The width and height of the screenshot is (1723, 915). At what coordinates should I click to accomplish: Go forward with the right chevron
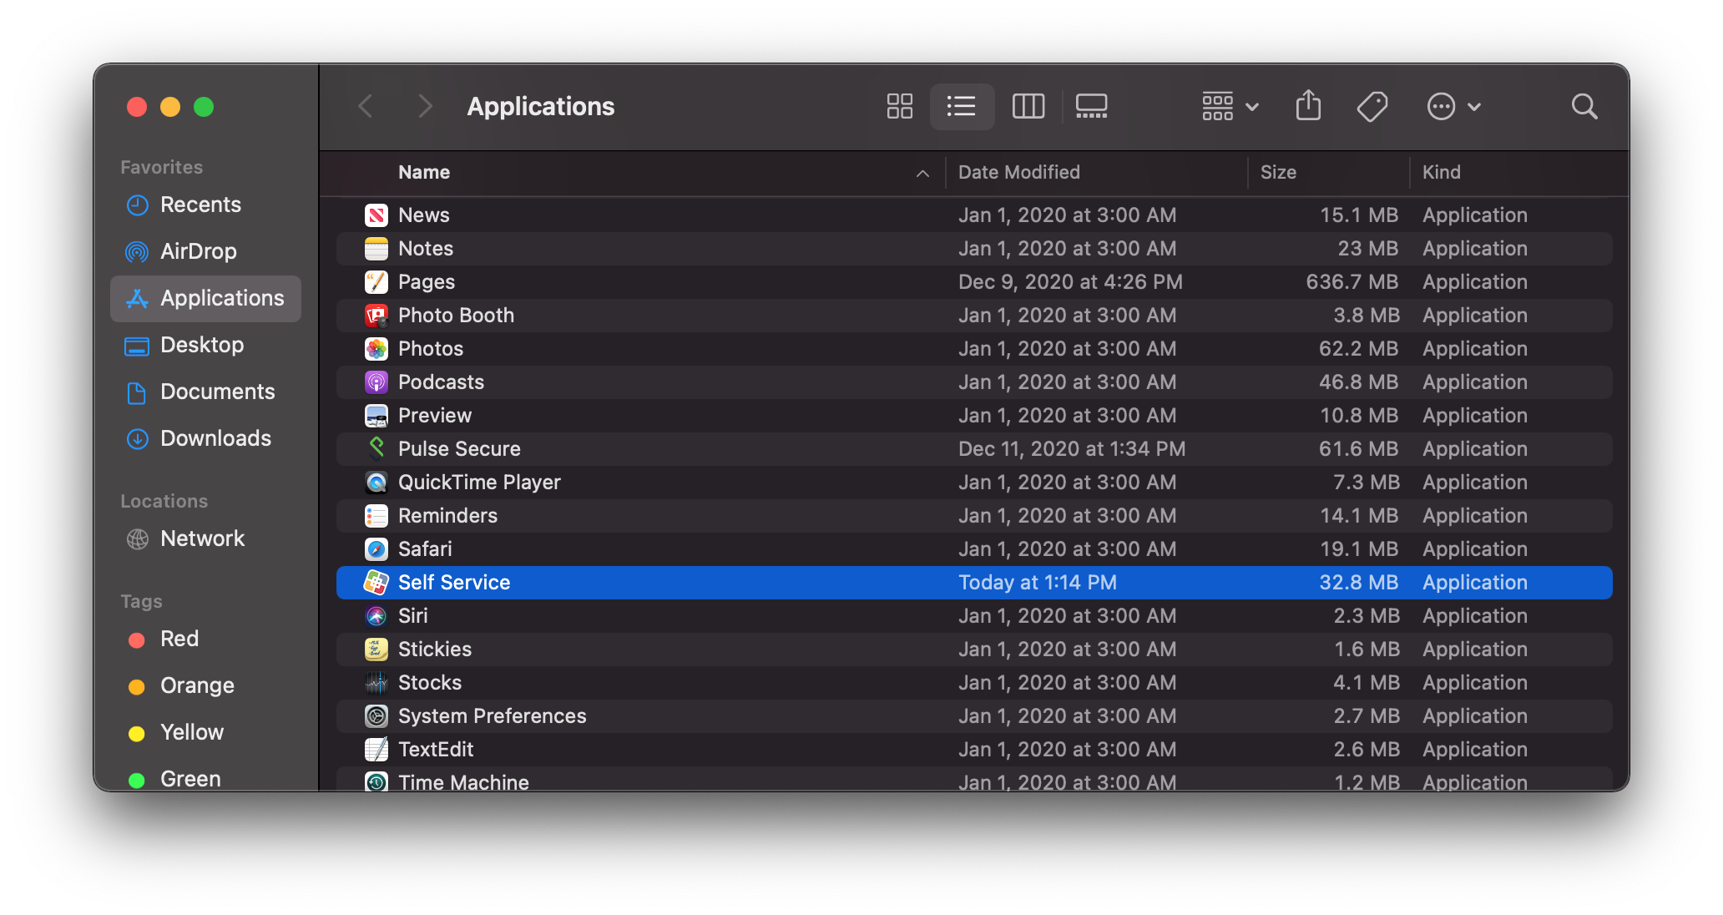pos(425,106)
